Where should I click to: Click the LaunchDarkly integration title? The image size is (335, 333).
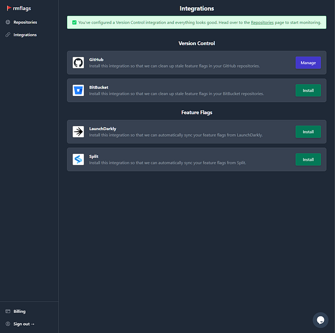(103, 129)
